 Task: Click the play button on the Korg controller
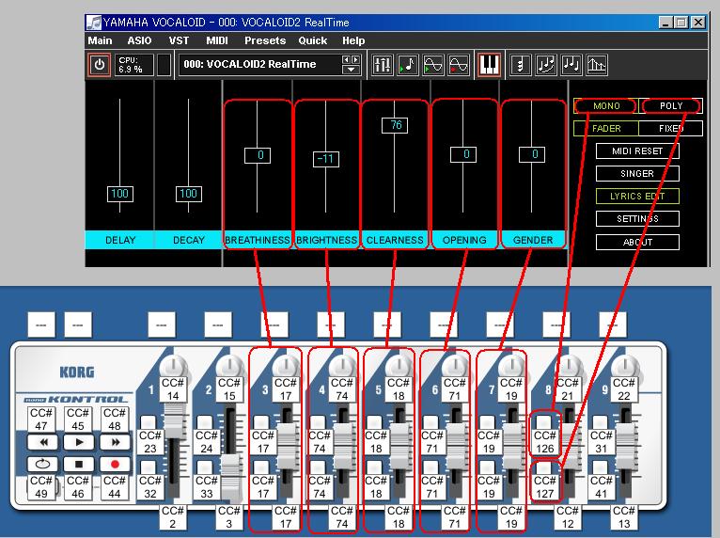[79, 442]
